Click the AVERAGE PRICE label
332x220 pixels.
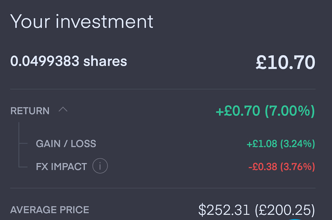[x=50, y=210]
